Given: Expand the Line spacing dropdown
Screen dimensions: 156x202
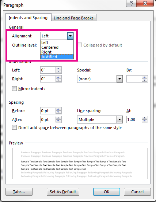Looking at the screenshot, I should [120, 120].
